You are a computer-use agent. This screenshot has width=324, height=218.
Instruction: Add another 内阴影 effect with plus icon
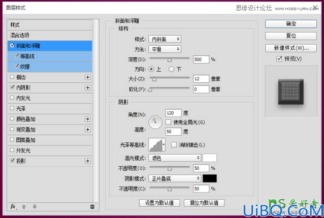coord(88,88)
